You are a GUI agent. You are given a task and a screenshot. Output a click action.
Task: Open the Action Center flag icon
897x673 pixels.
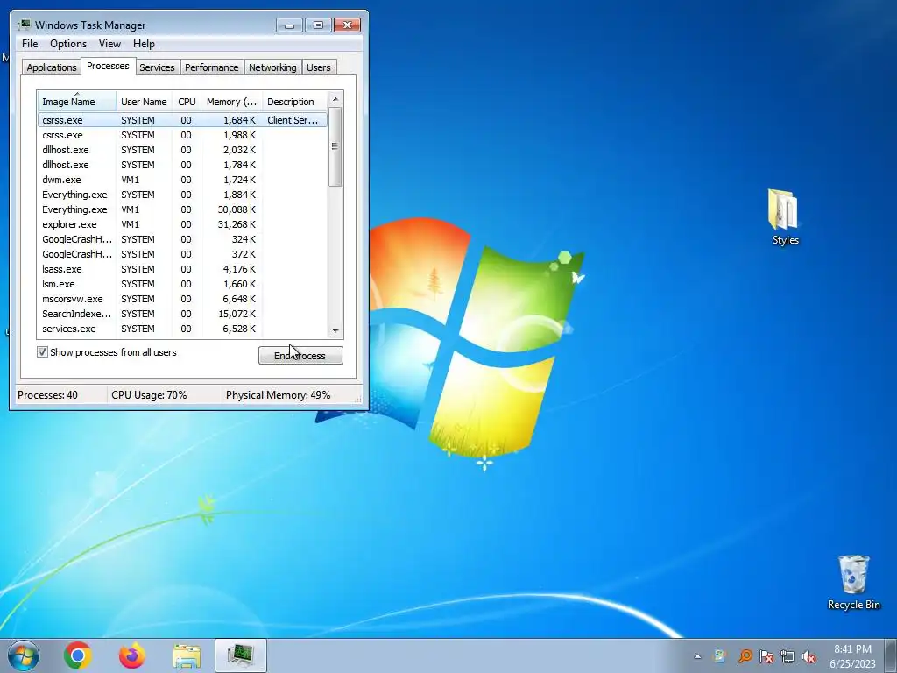pyautogui.click(x=766, y=656)
